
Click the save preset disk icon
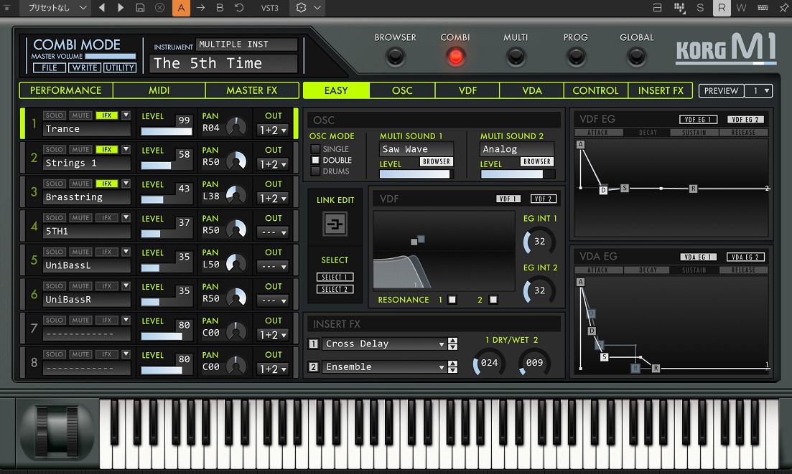click(x=140, y=8)
